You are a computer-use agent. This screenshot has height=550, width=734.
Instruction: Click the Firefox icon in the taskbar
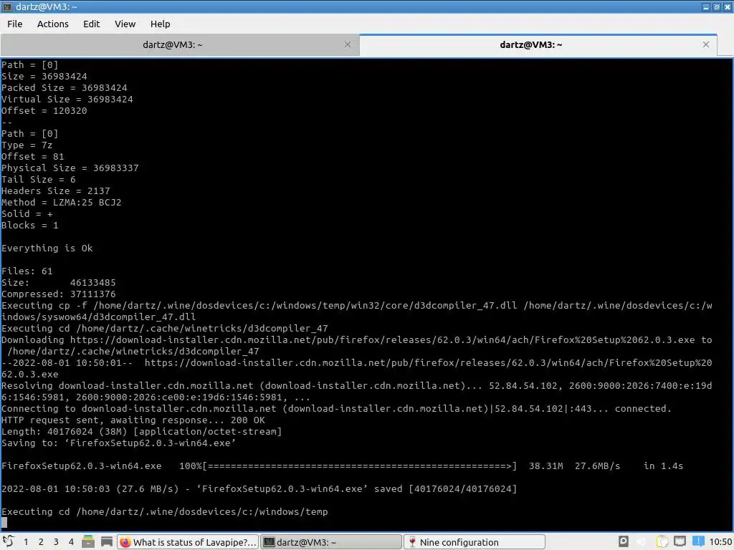point(125,542)
